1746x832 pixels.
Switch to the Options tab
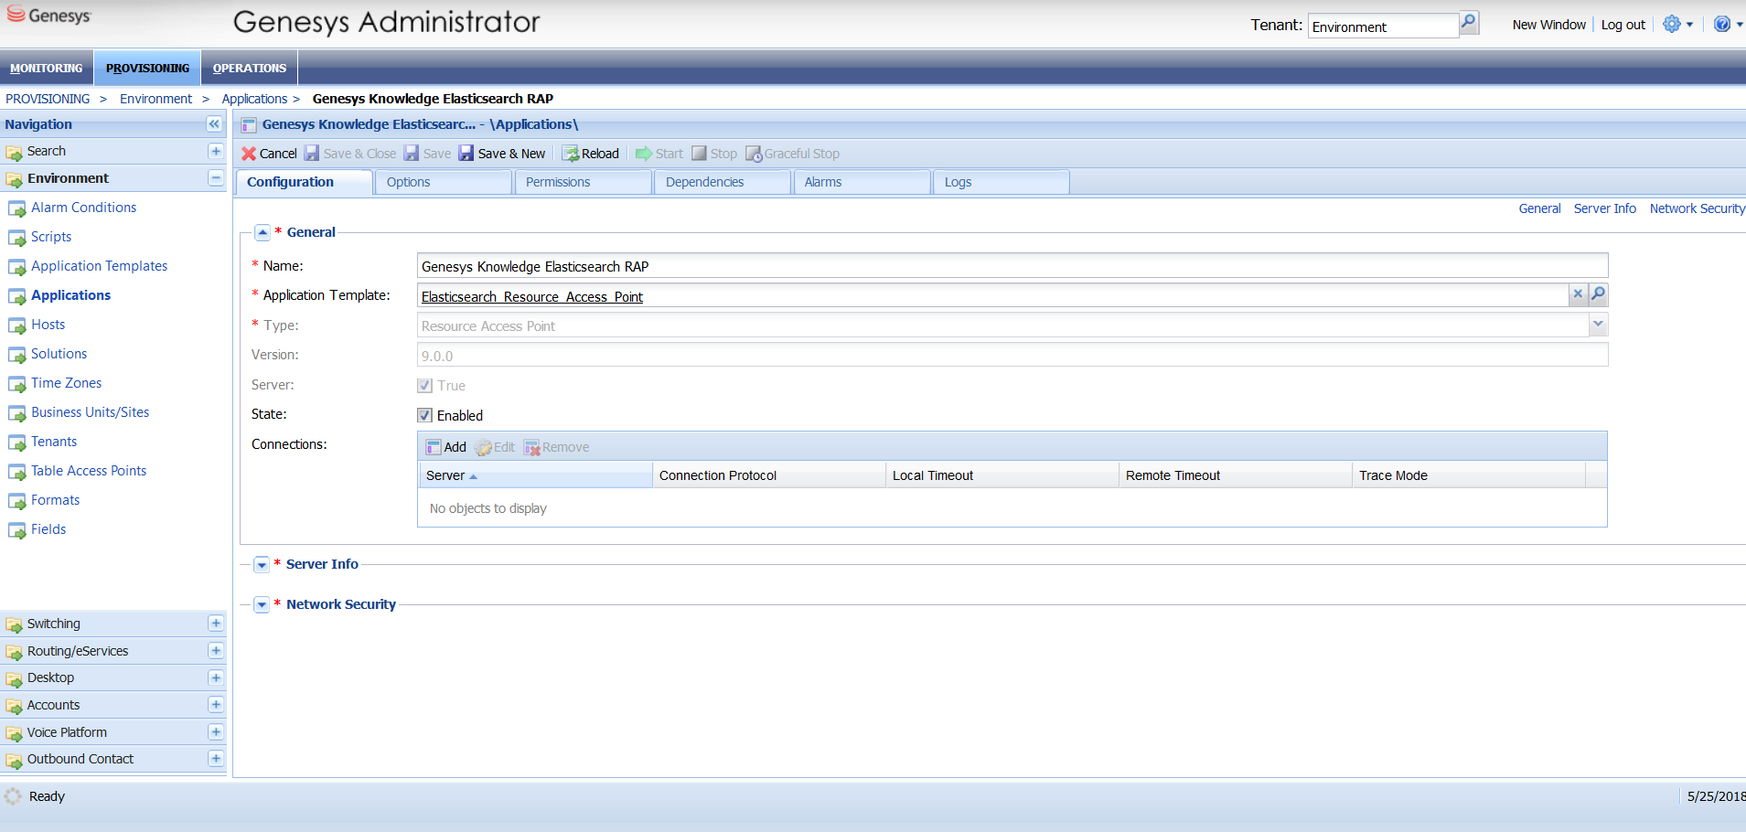[x=408, y=182]
